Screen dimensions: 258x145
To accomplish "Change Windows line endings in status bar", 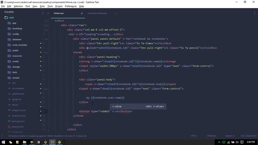I will (x=212, y=136).
